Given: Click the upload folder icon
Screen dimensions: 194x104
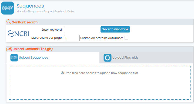Looking at the screenshot, I should click(9, 49).
